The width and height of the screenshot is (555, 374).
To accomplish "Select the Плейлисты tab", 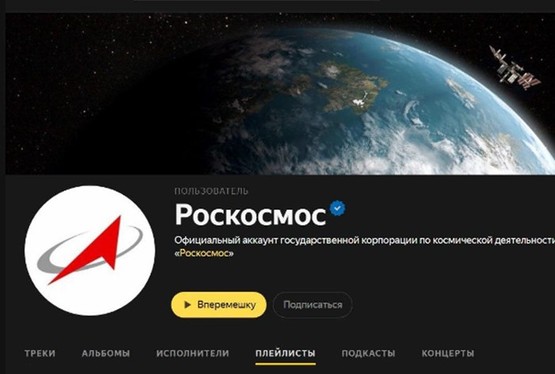I will point(285,353).
